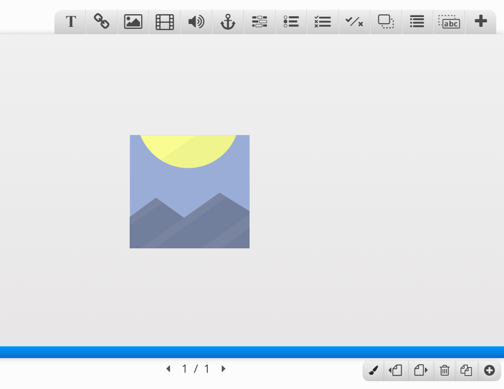Select the mountain image placeholder on slide
The image size is (504, 389).
tap(189, 191)
